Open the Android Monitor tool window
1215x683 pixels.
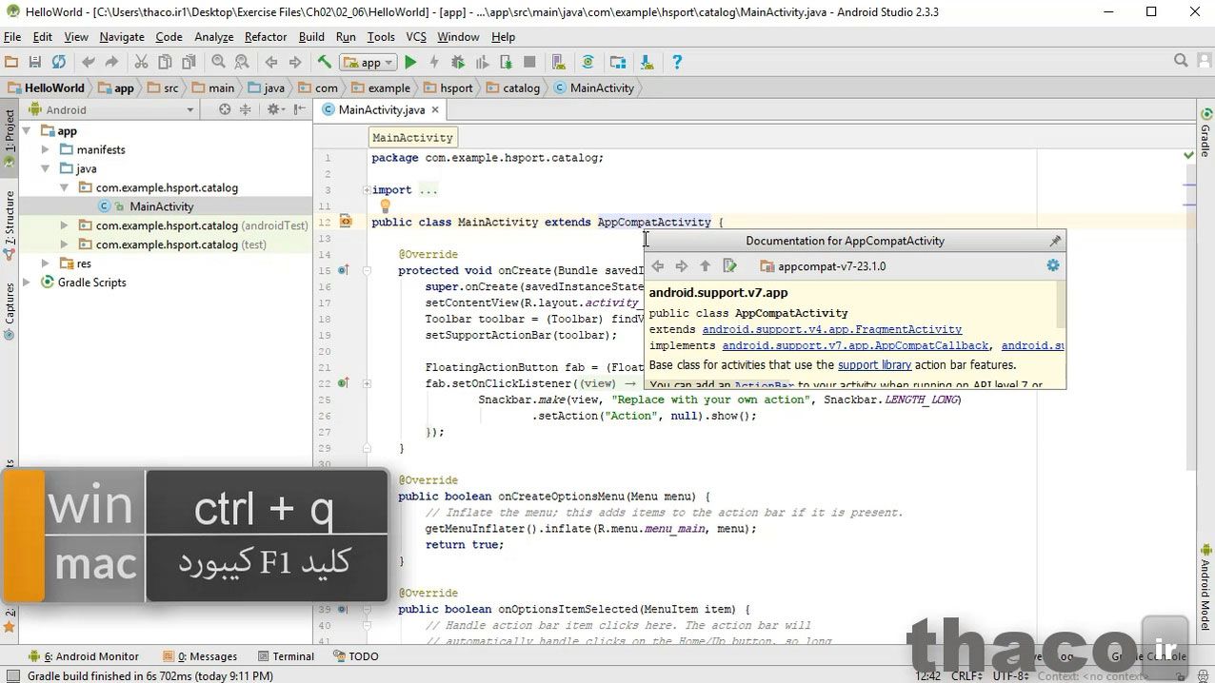click(83, 656)
